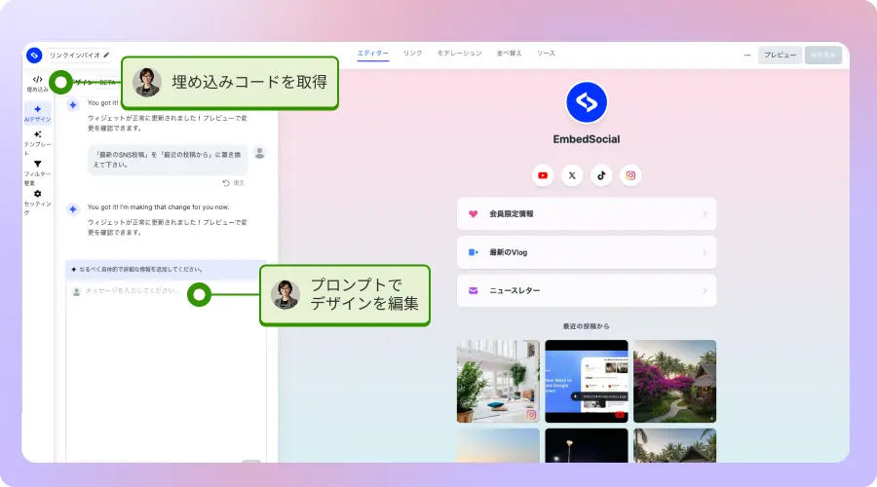Screen dimensions: 877x487
Task: Click the AI sparkle icon beside 'You got it! I'm making'
Action: point(73,209)
